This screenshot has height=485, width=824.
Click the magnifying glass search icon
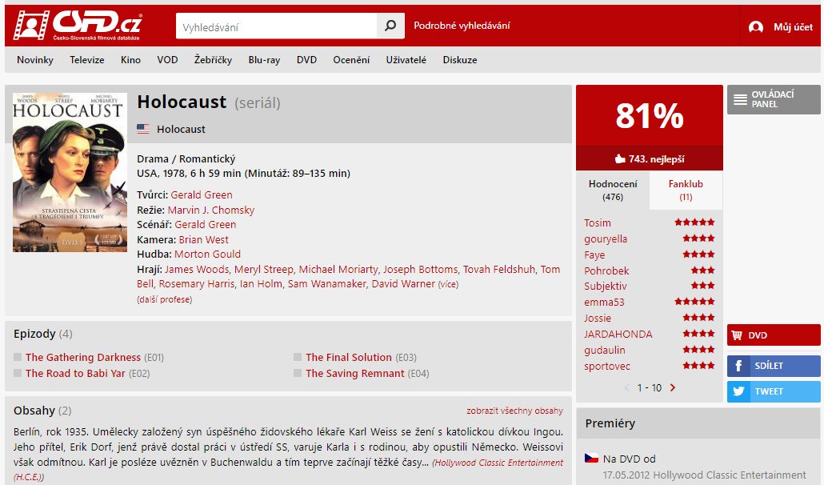(x=390, y=26)
